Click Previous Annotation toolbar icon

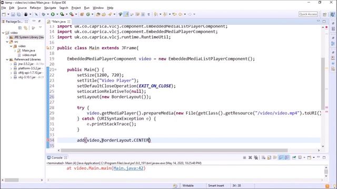pyautogui.click(x=165, y=14)
